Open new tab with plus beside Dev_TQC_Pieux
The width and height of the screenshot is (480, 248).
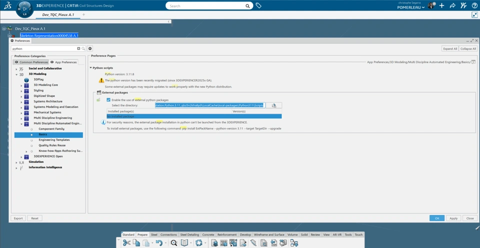(84, 14)
